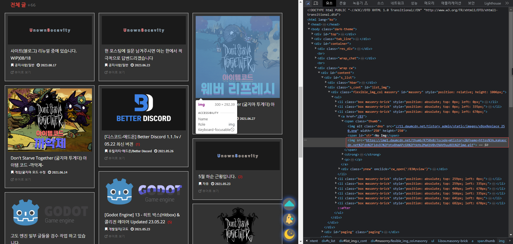Click the Better Discord logo thumbnail
The width and height of the screenshot is (513, 244).
[144, 109]
